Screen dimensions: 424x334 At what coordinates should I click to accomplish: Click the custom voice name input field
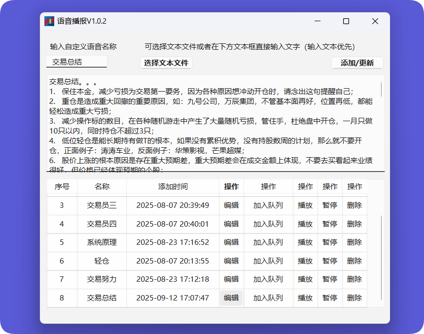(x=76, y=62)
